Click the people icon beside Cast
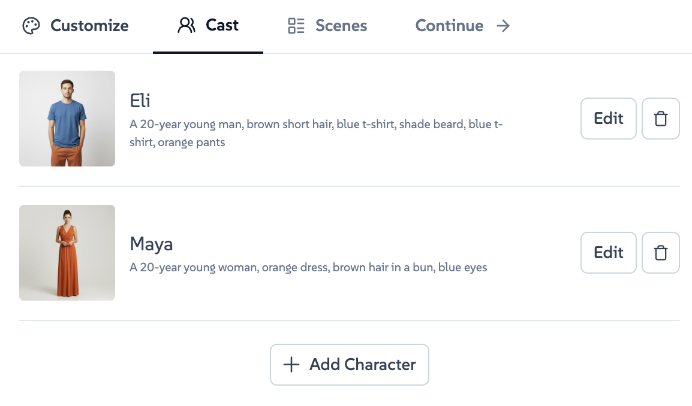Viewport: 692px width, 406px height. pos(186,26)
